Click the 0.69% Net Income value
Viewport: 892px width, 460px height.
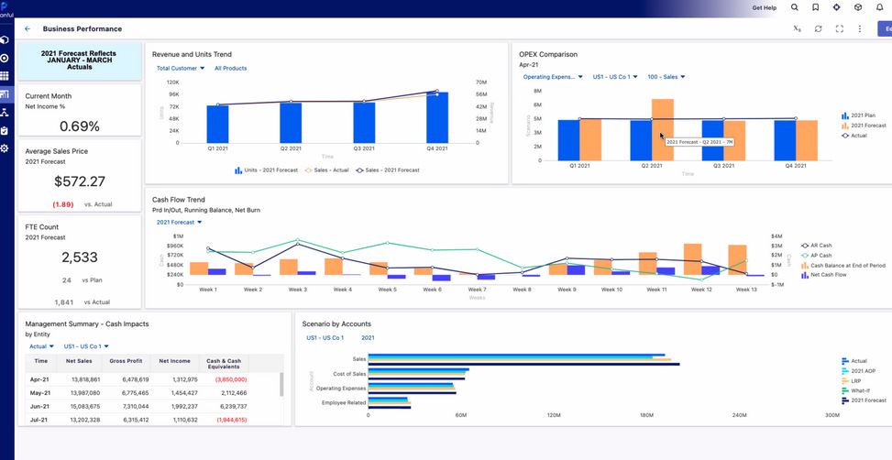pyautogui.click(x=80, y=126)
